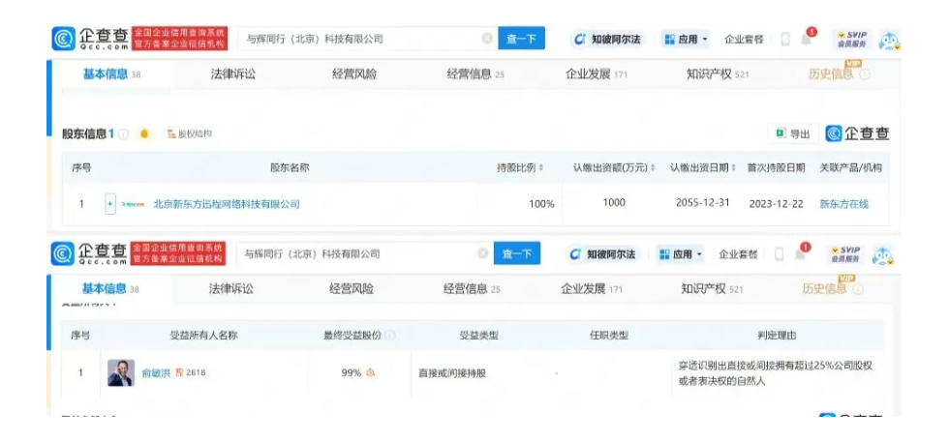Open the 企业发展 tab on the beneficiary page

coord(592,289)
